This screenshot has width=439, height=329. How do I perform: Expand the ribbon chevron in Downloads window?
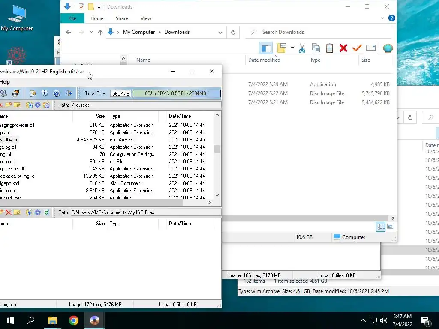click(x=382, y=18)
